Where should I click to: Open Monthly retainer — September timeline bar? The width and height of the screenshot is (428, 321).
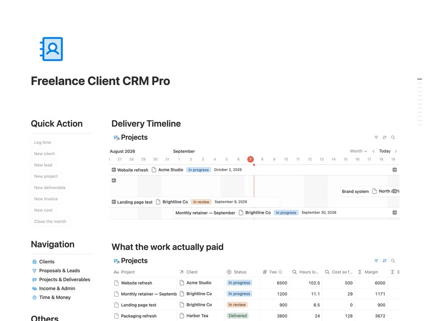pyautogui.click(x=286, y=213)
